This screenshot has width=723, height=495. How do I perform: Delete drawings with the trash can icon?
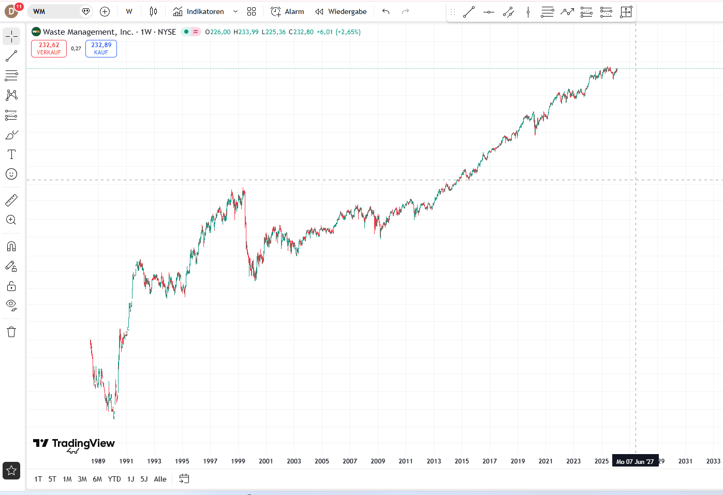point(11,332)
